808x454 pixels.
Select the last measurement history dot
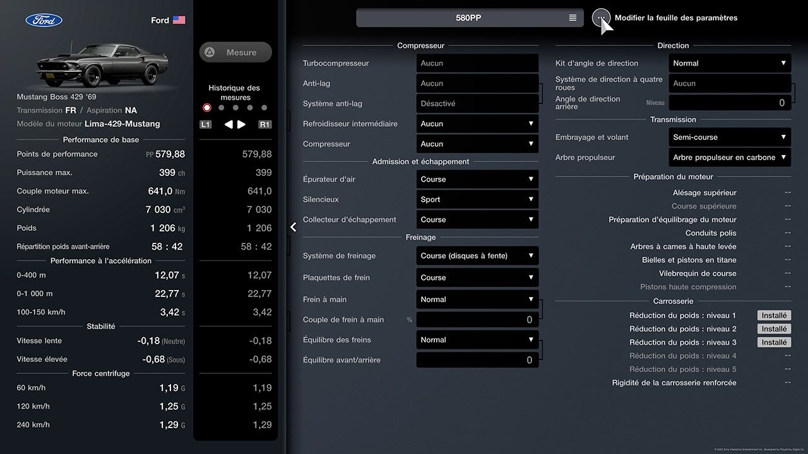264,108
